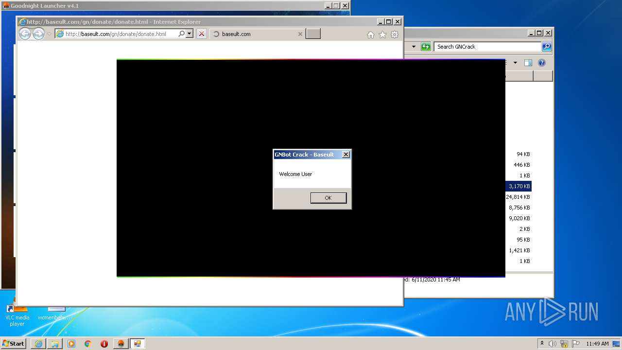Select the file sized 3,170 KB
This screenshot has width=622, height=350.
tap(518, 186)
